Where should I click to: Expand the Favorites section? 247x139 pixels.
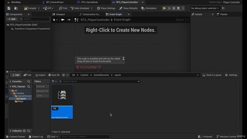(x=10, y=81)
